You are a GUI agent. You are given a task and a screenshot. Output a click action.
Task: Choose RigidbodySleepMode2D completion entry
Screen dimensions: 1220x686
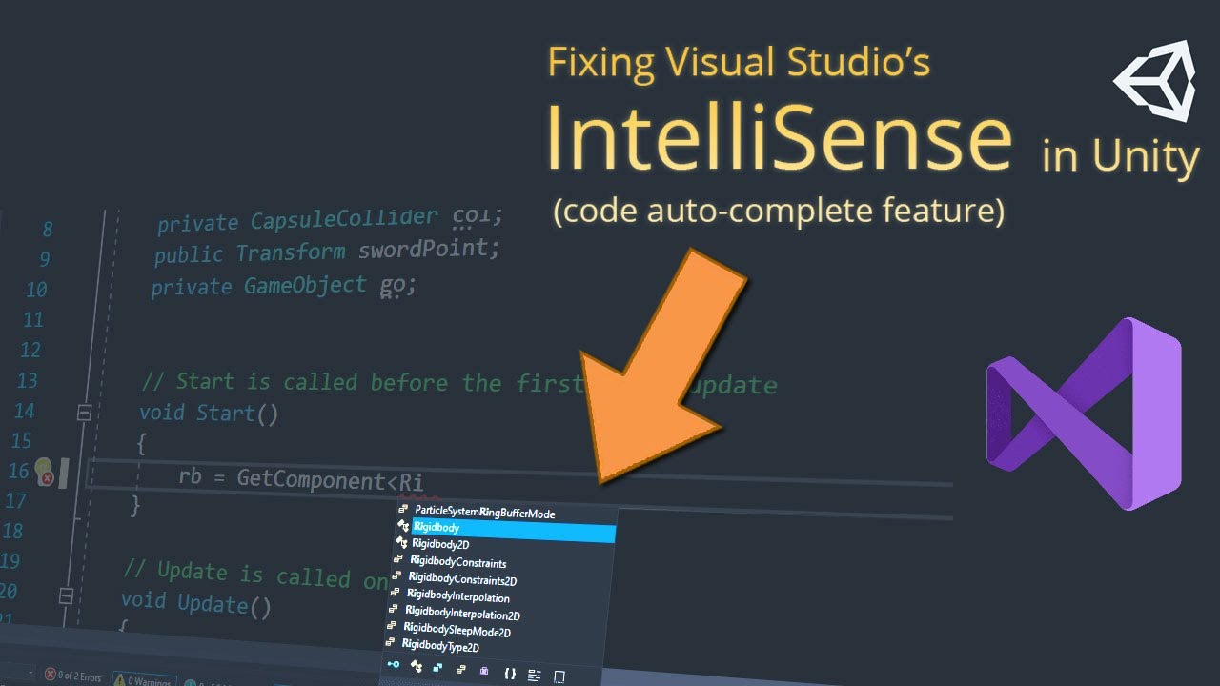pos(457,629)
